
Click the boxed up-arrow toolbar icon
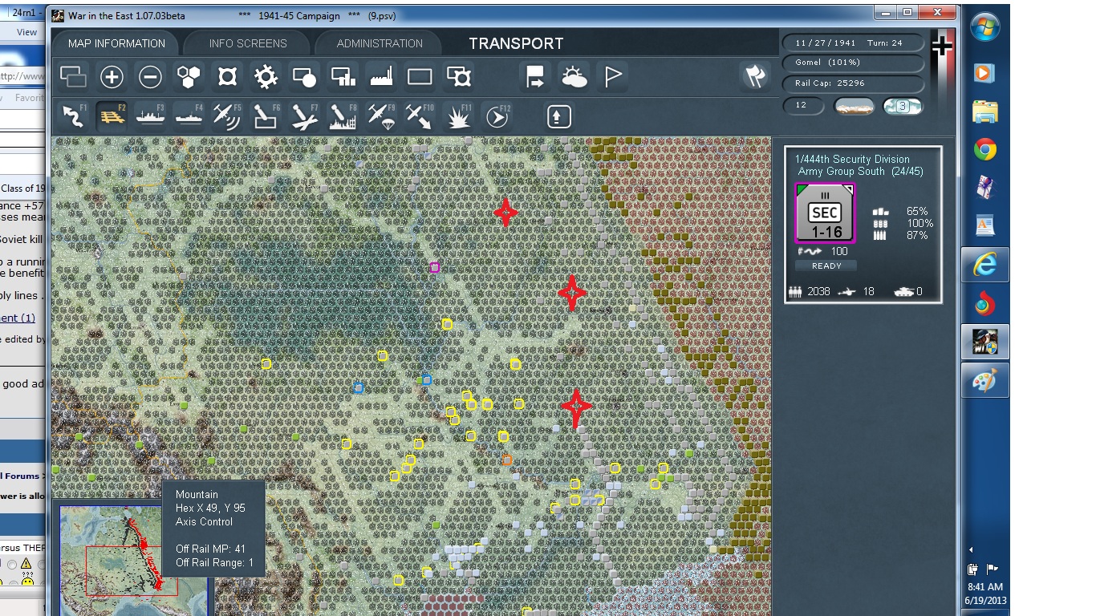(x=559, y=116)
